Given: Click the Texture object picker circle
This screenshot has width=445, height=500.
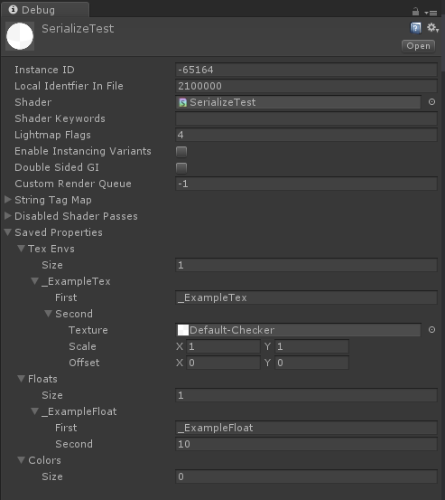Looking at the screenshot, I should point(431,330).
